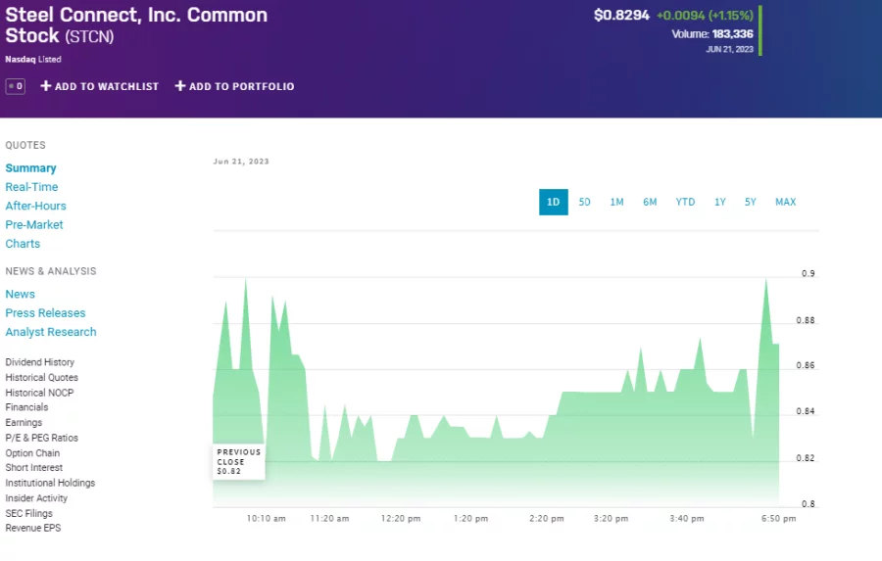Viewport: 882px width, 561px height.
Task: Choose the 5Y chart range
Action: pyautogui.click(x=751, y=202)
